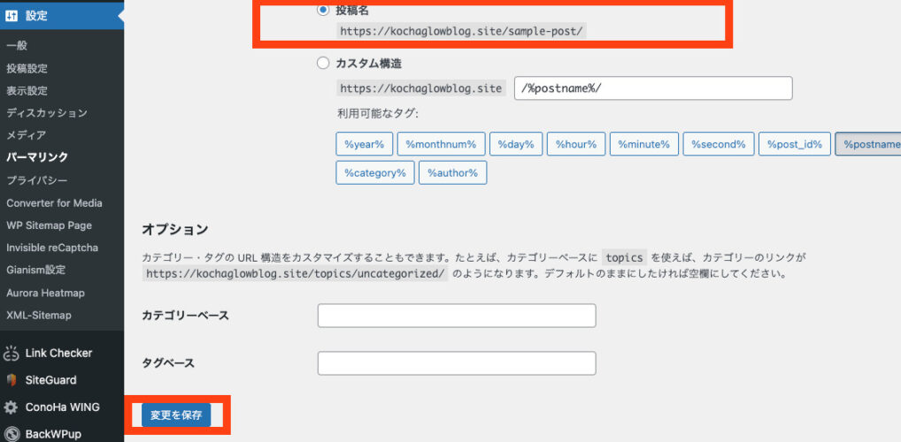The height and width of the screenshot is (442, 901).
Task: Click the custom structure /%postname%/ field
Action: coord(653,88)
